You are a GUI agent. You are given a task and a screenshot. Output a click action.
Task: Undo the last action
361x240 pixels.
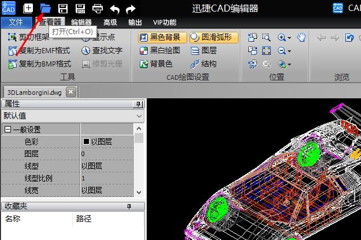click(x=115, y=8)
